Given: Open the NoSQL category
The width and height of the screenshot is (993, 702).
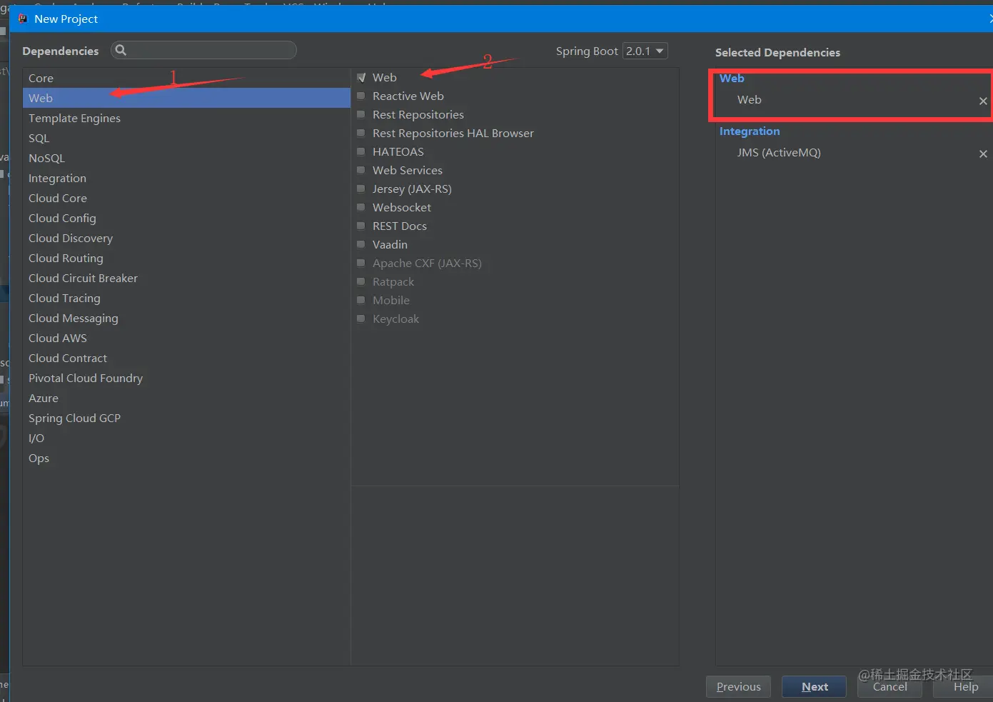Looking at the screenshot, I should point(186,158).
